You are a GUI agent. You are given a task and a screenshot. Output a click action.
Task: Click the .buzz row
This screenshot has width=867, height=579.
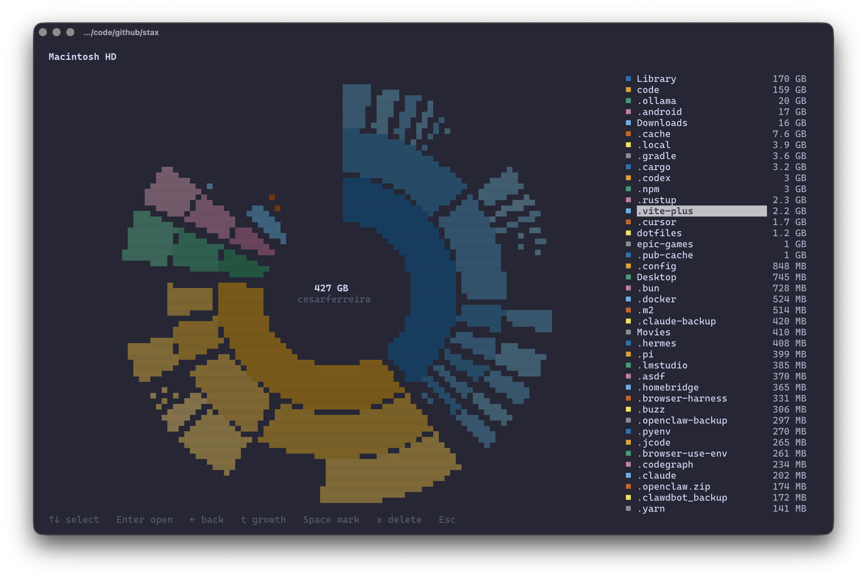(x=716, y=410)
